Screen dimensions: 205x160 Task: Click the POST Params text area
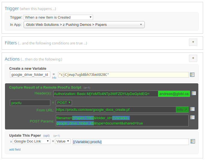(x=122, y=121)
